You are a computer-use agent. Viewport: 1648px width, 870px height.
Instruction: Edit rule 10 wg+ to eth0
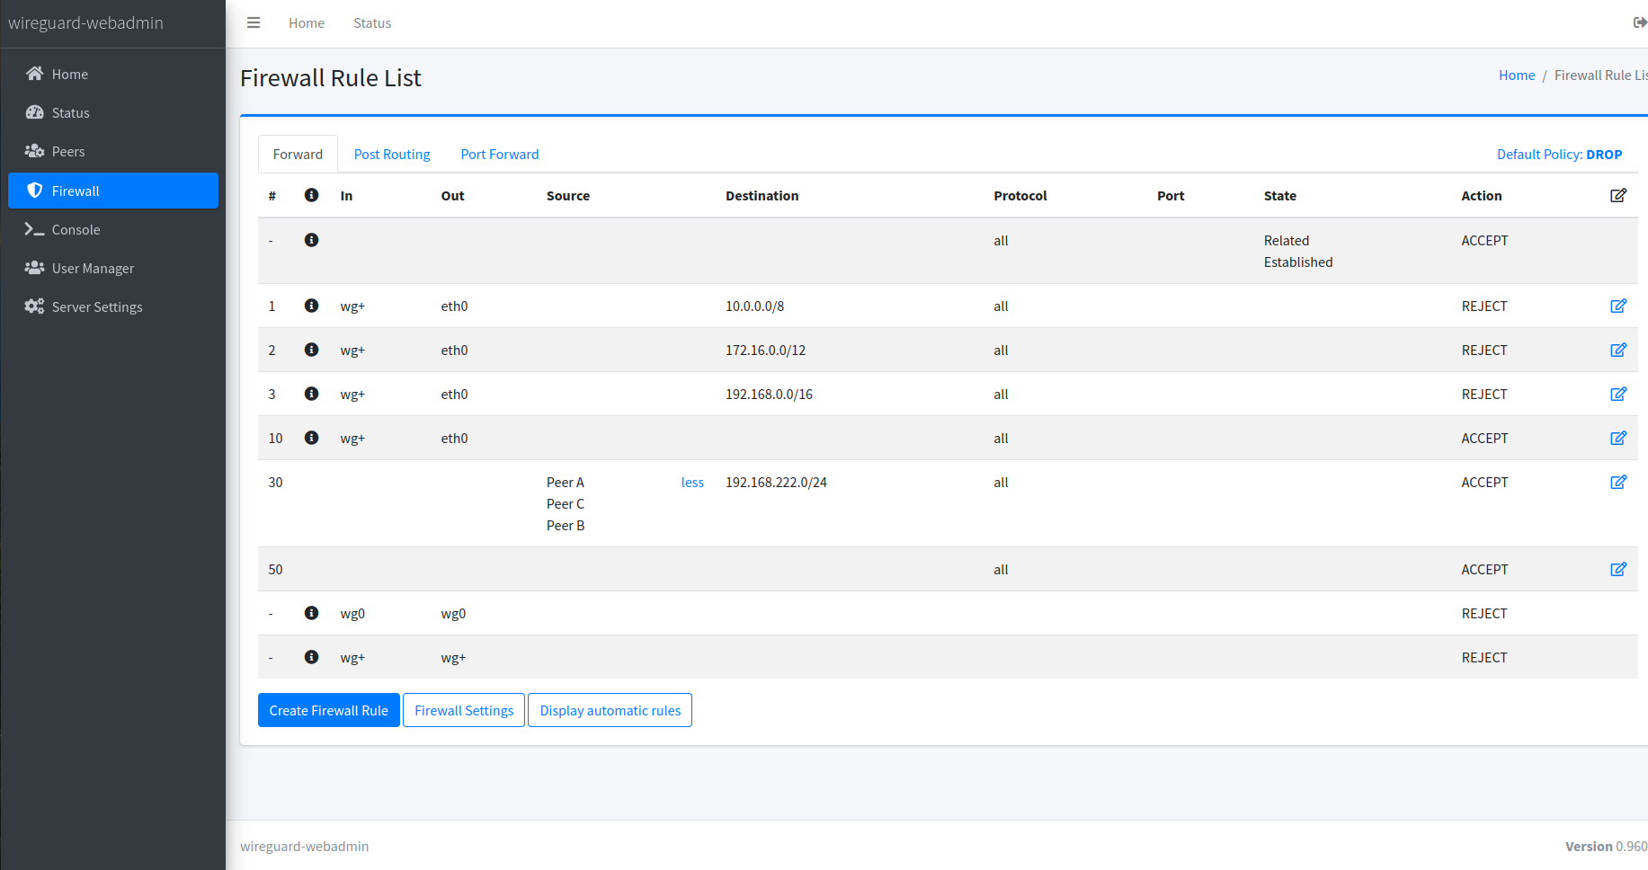[x=1617, y=439]
